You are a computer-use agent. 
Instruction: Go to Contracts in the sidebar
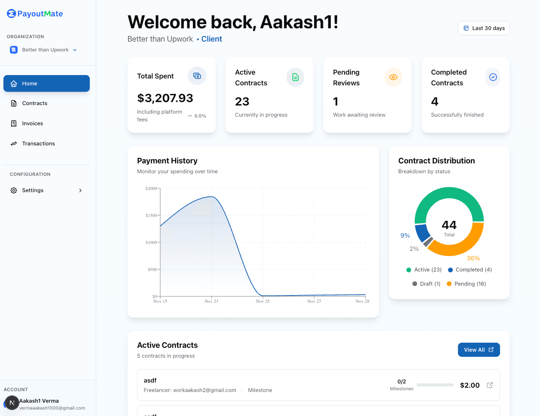[x=35, y=103]
